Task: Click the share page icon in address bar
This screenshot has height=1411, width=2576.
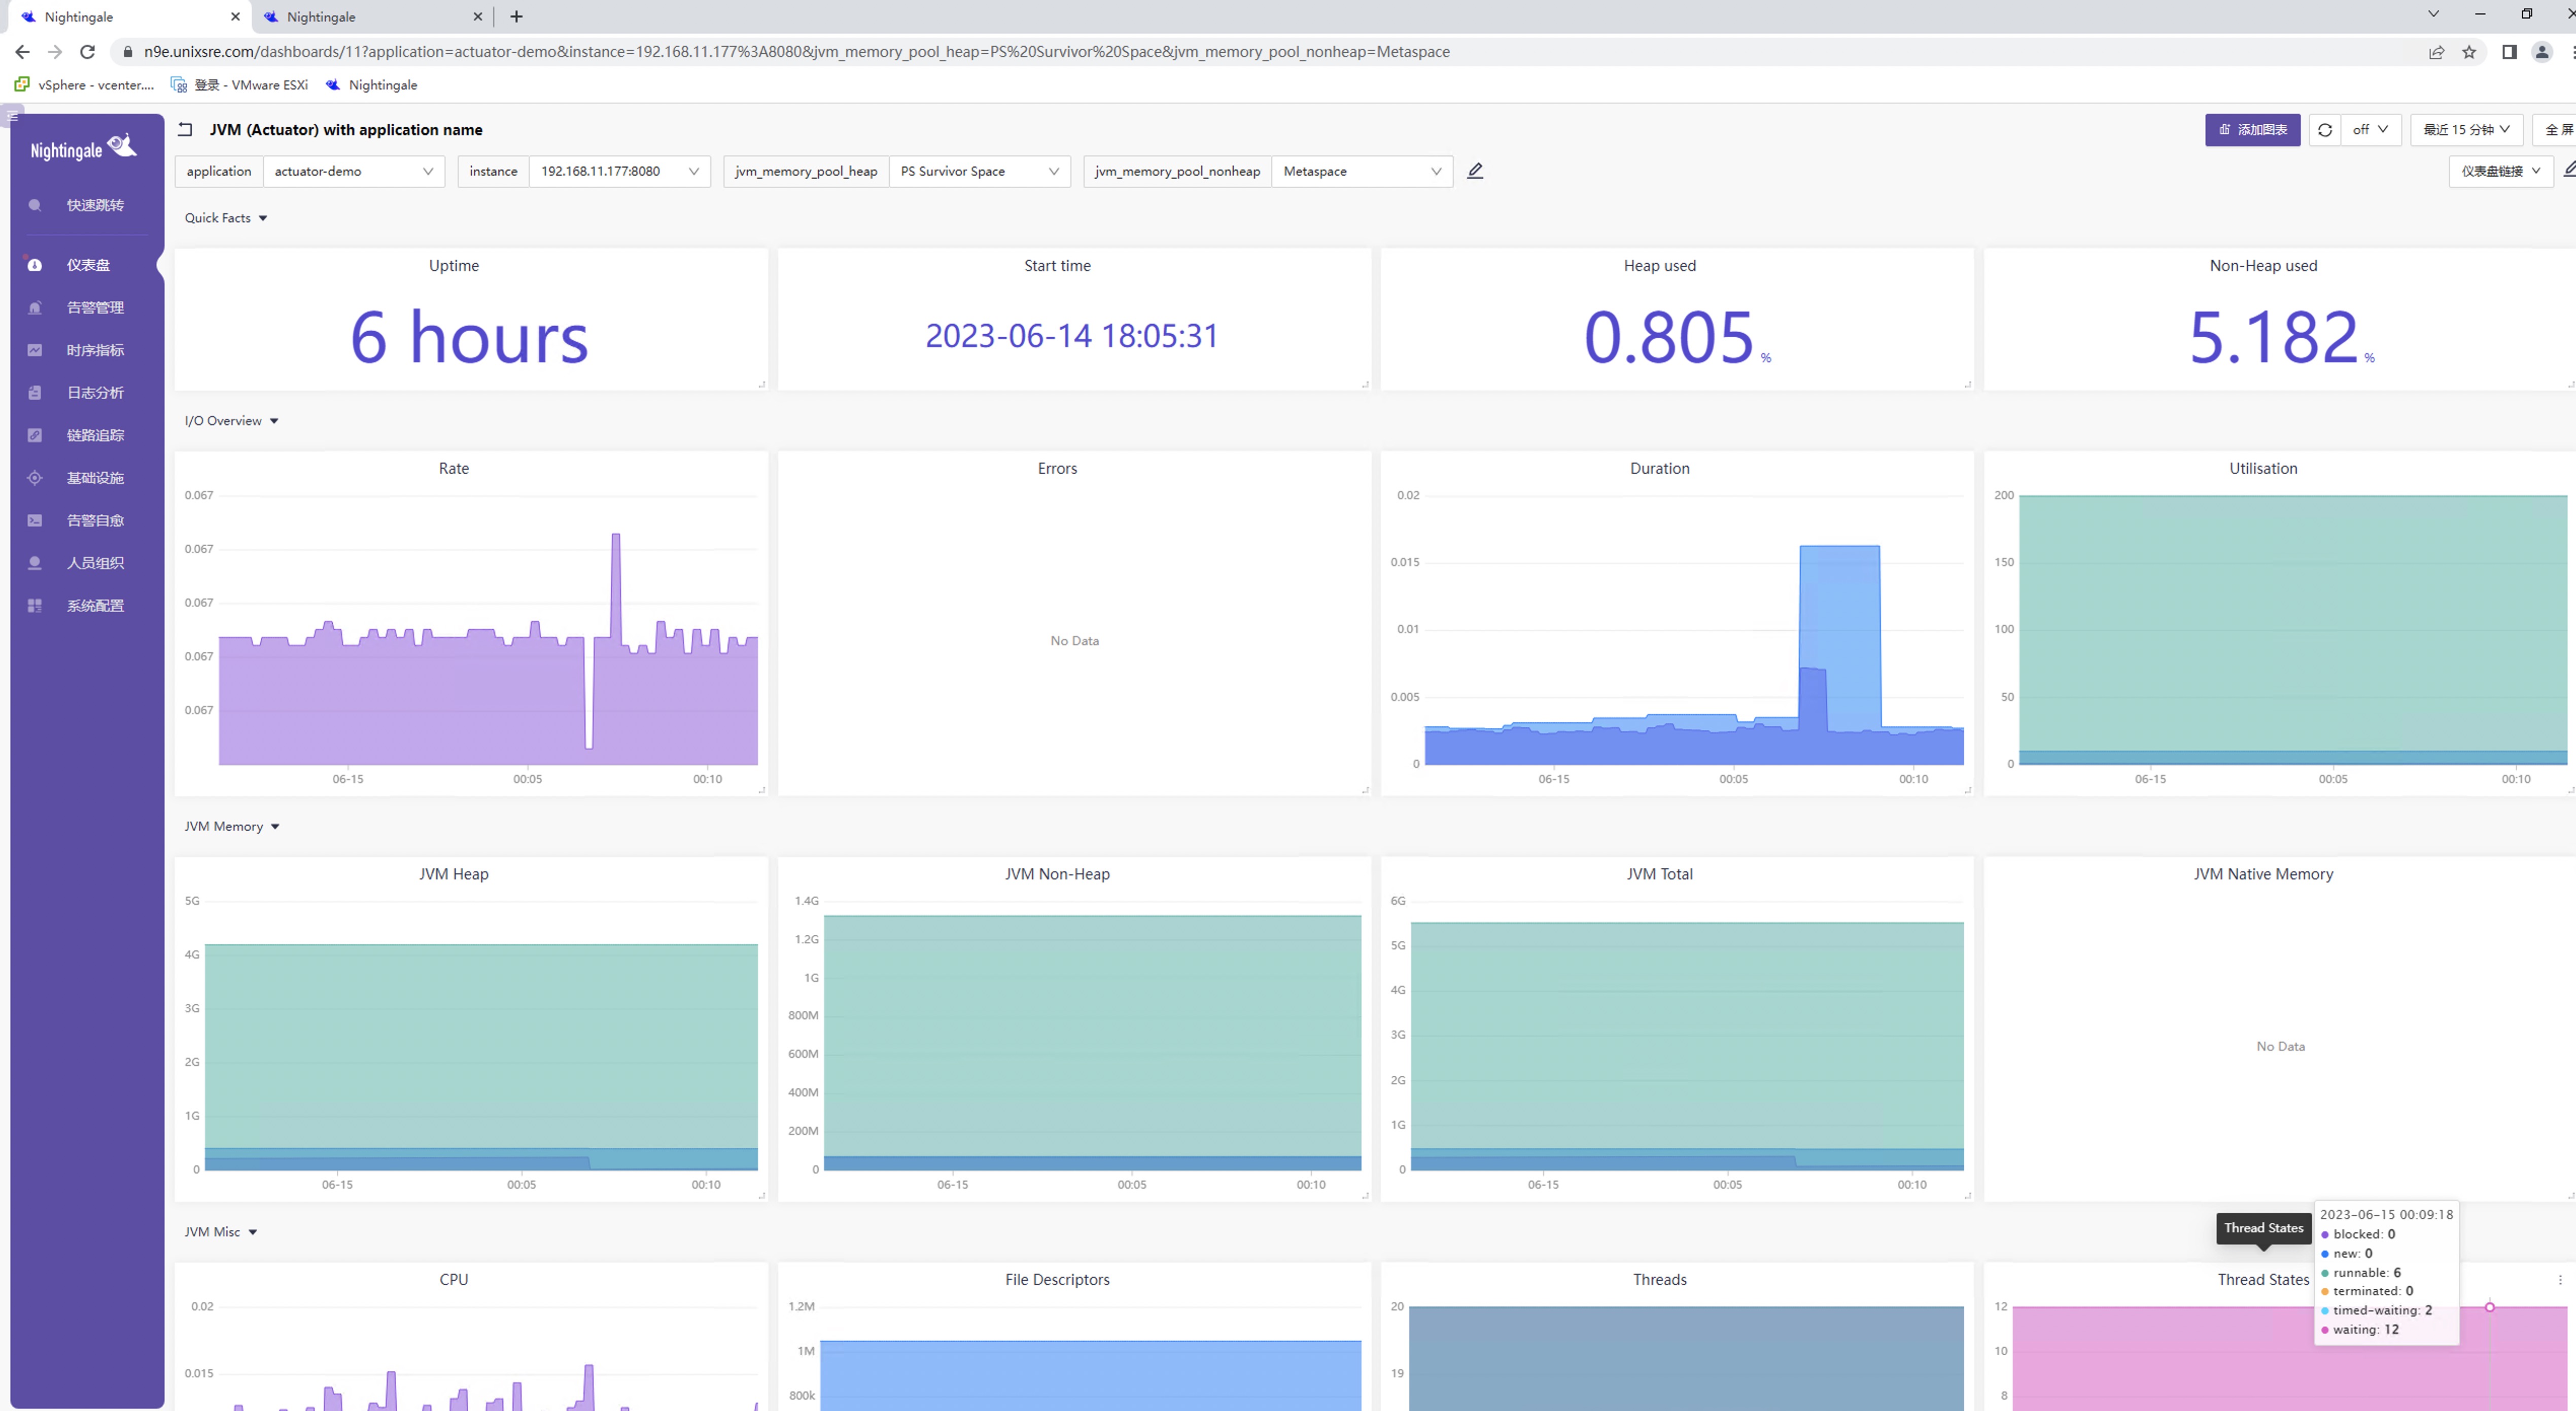Action: (x=2436, y=52)
